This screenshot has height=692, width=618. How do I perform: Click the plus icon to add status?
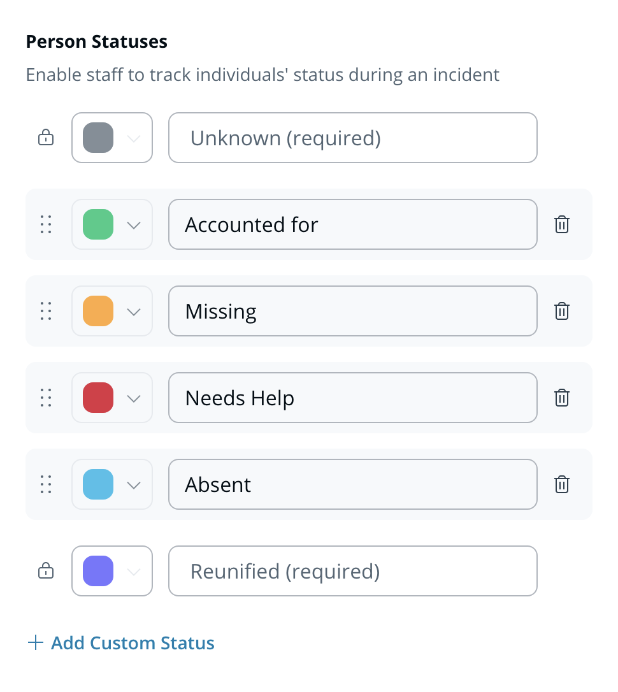[x=35, y=643]
